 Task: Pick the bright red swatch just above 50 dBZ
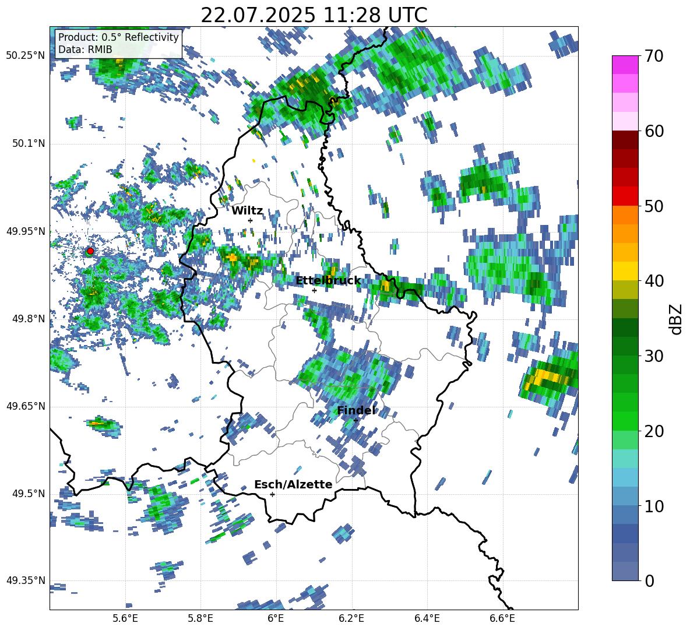(x=625, y=196)
